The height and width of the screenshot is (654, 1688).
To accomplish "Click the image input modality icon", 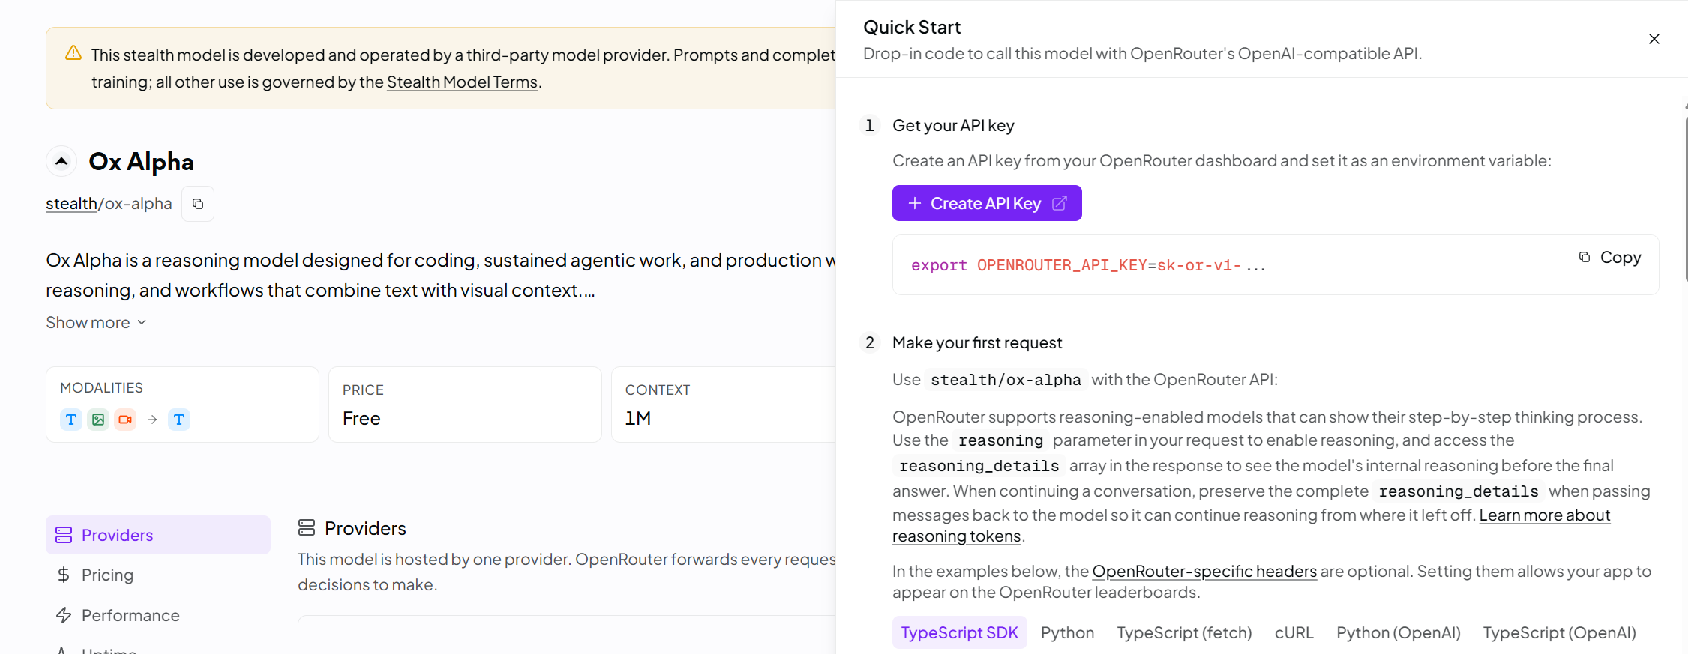I will point(98,420).
